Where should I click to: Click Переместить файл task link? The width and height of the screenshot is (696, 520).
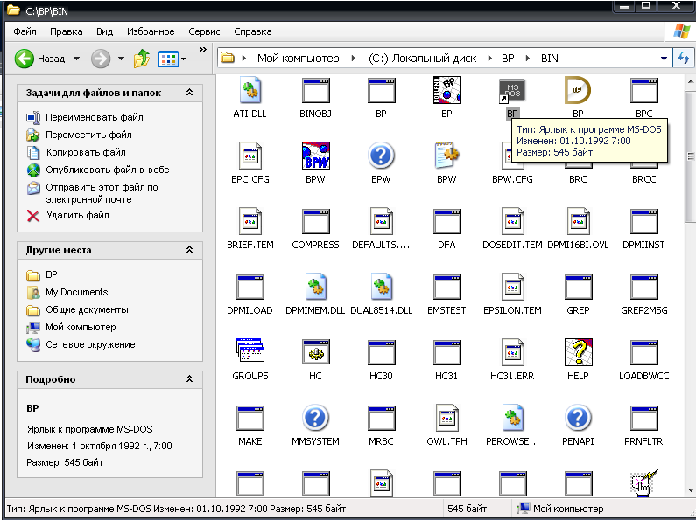click(x=88, y=135)
